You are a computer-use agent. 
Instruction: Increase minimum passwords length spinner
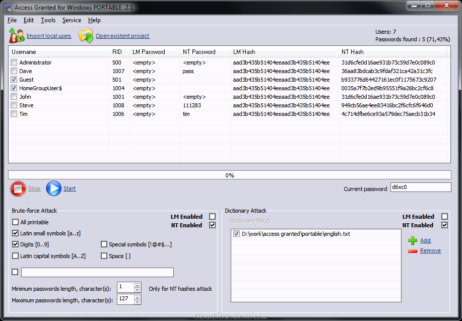pyautogui.click(x=137, y=285)
